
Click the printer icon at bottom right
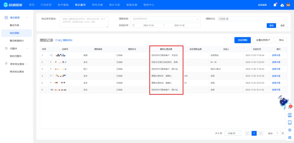(290, 138)
